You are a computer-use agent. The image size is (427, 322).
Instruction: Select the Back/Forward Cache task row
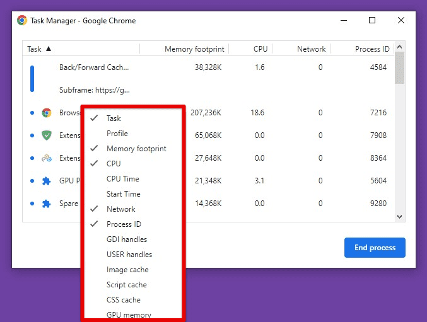208,67
